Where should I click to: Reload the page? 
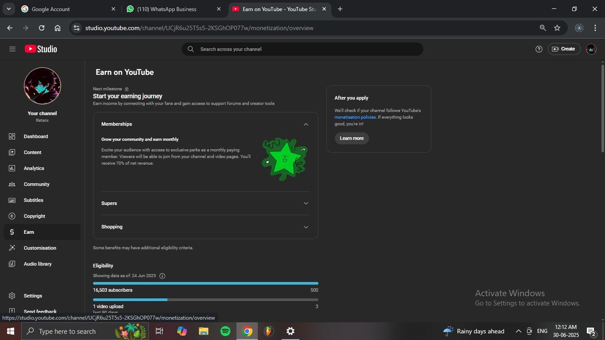coord(42,28)
